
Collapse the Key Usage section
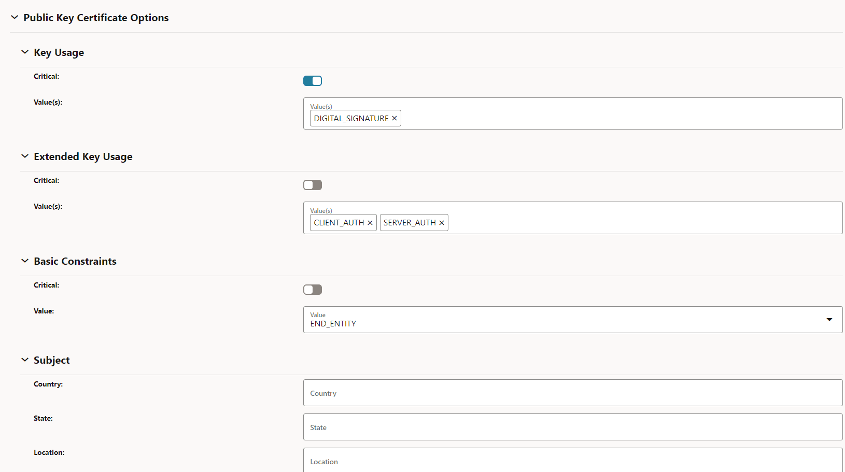point(24,52)
